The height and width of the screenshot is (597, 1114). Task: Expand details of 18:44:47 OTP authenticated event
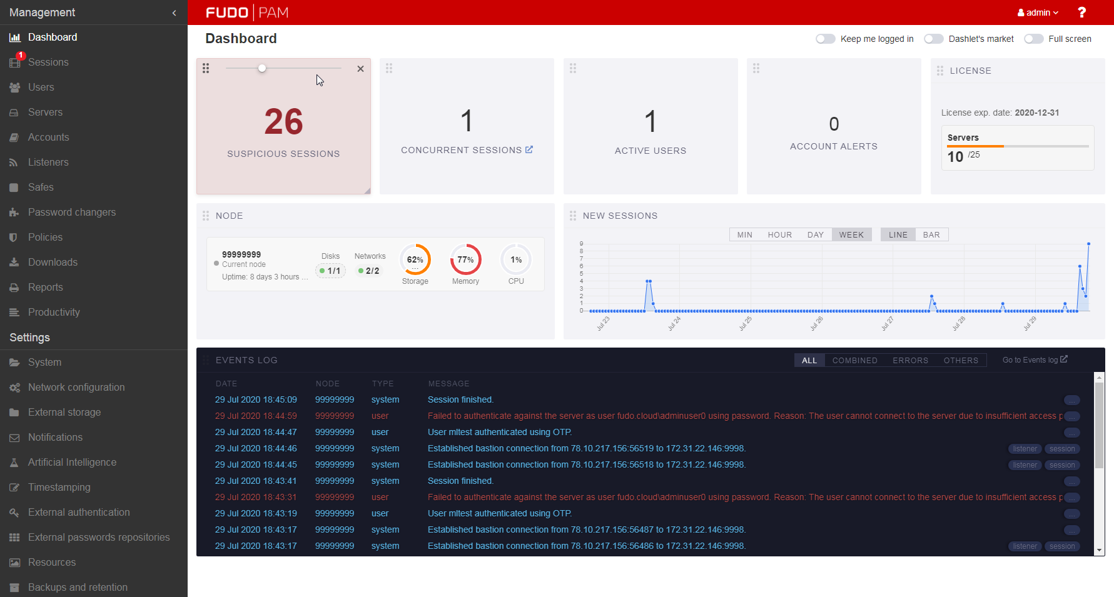[1072, 433]
